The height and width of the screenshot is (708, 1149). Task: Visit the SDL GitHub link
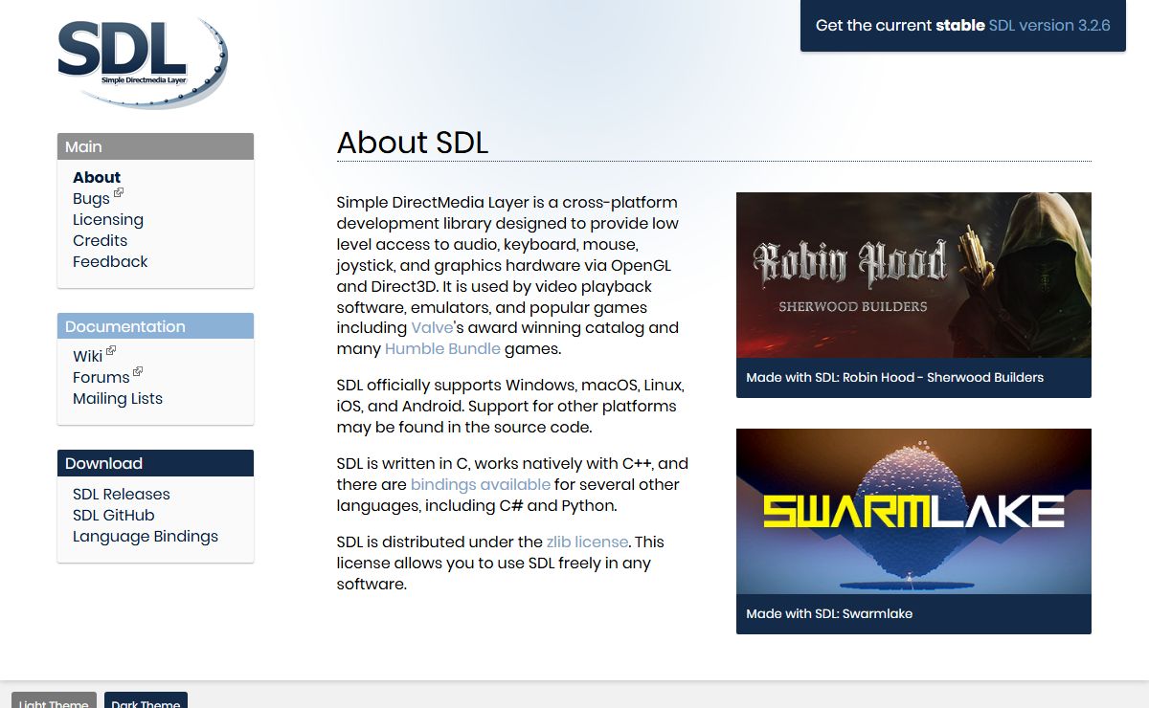click(114, 515)
